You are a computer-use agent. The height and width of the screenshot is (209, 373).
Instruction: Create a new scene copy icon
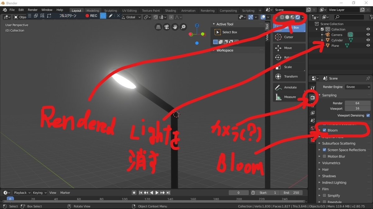309,10
